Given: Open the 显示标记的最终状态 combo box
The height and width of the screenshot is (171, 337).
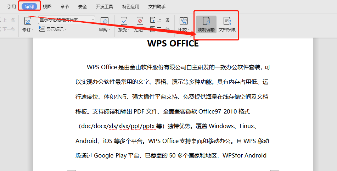Looking at the screenshot, I should pos(67,20).
